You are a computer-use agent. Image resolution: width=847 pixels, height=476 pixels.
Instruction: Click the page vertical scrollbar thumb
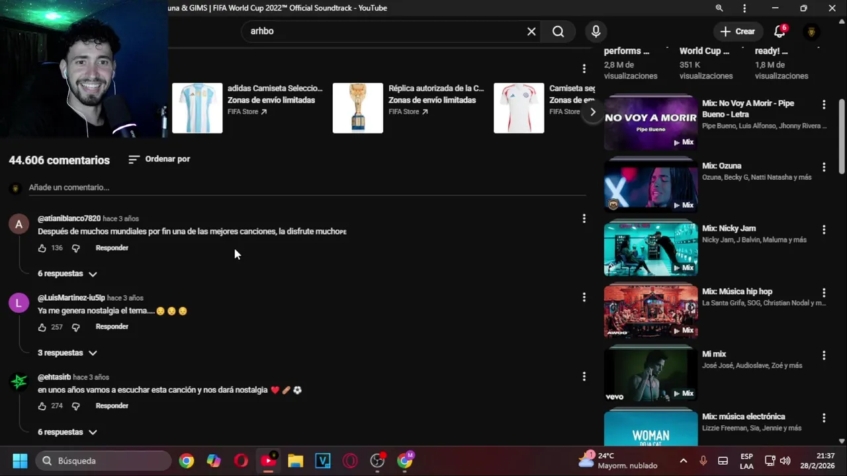coord(842,136)
